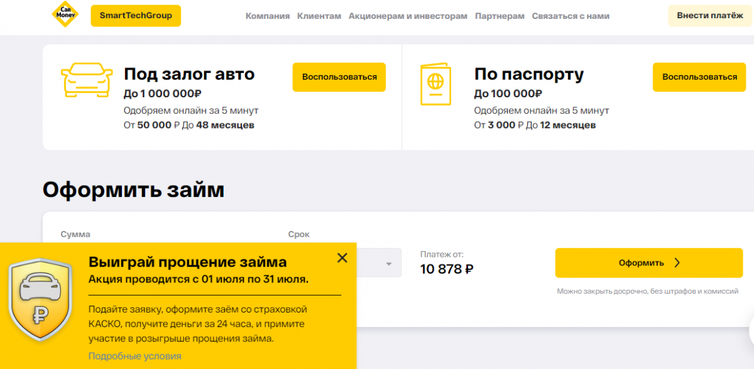Click the До 100 000₽ text
Screen dimensions: 754x369
click(x=508, y=94)
